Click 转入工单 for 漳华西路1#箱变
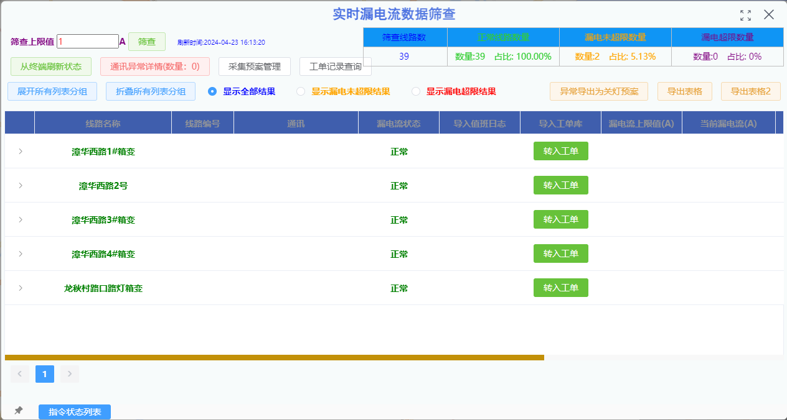The width and height of the screenshot is (787, 420). (561, 151)
